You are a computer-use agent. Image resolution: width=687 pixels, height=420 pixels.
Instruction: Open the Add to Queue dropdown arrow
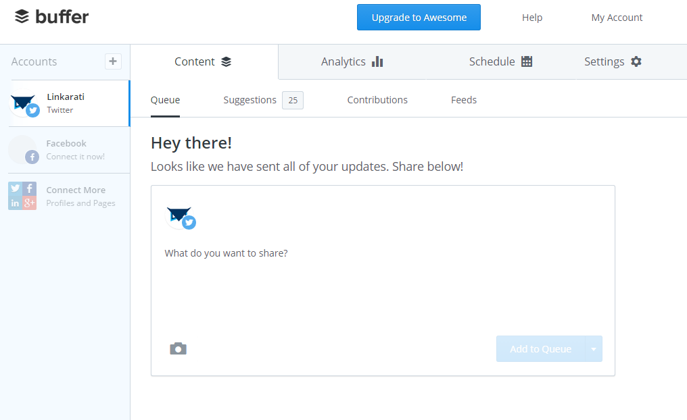click(594, 348)
